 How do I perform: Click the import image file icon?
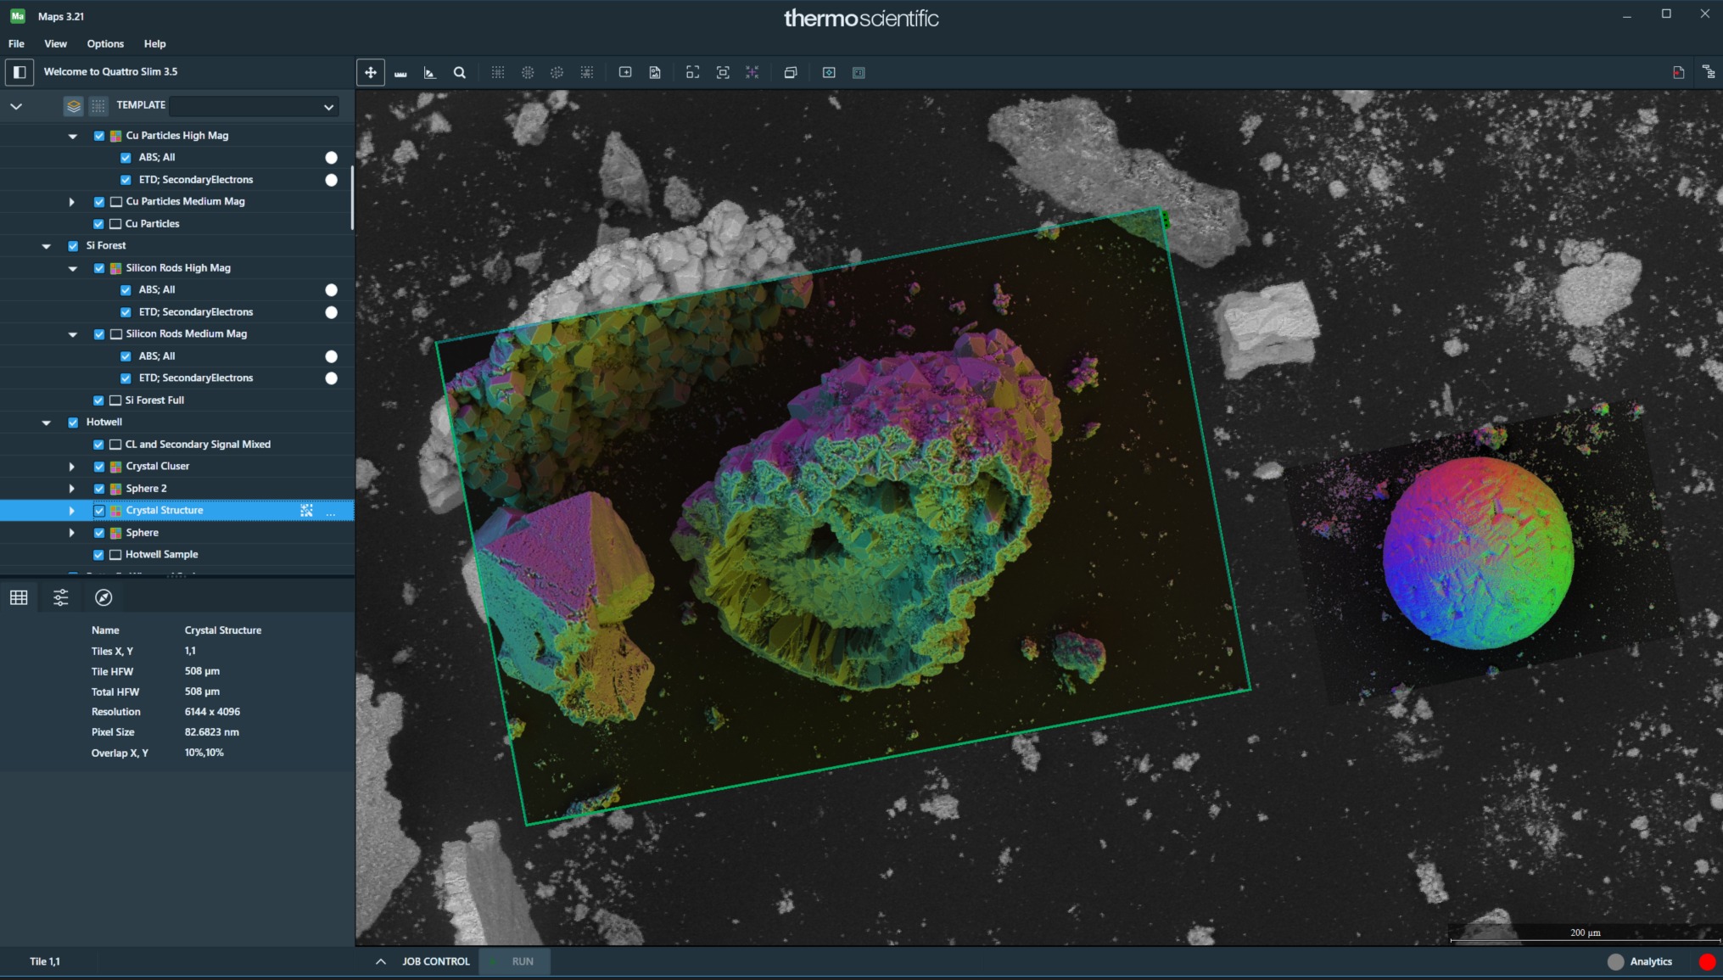pos(655,73)
